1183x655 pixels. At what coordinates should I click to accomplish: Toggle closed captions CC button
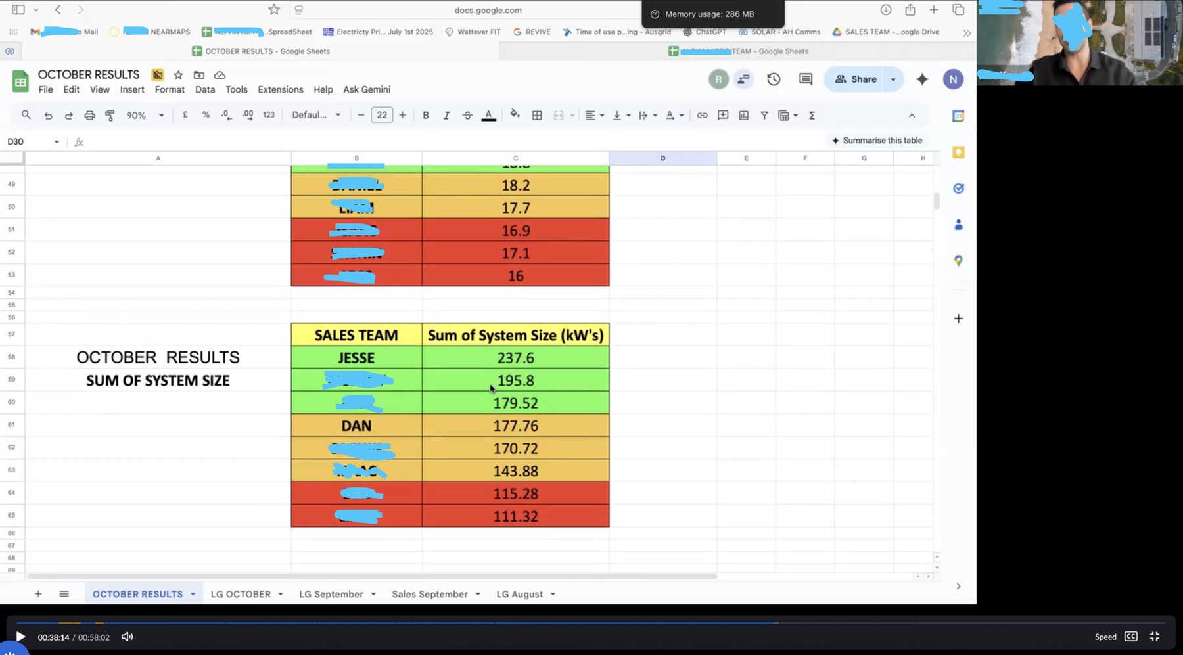pyautogui.click(x=1131, y=636)
